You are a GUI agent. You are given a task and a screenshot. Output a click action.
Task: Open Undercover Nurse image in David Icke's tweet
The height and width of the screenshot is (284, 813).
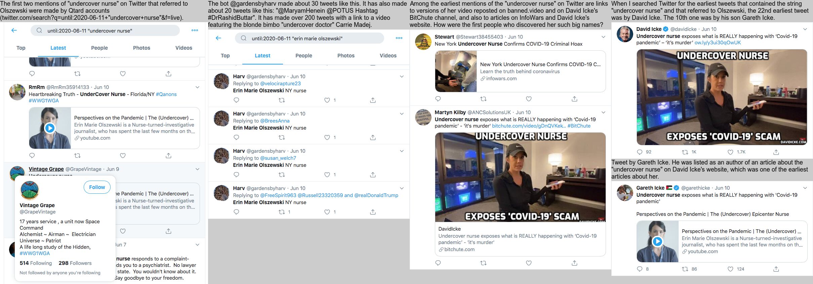coord(722,97)
